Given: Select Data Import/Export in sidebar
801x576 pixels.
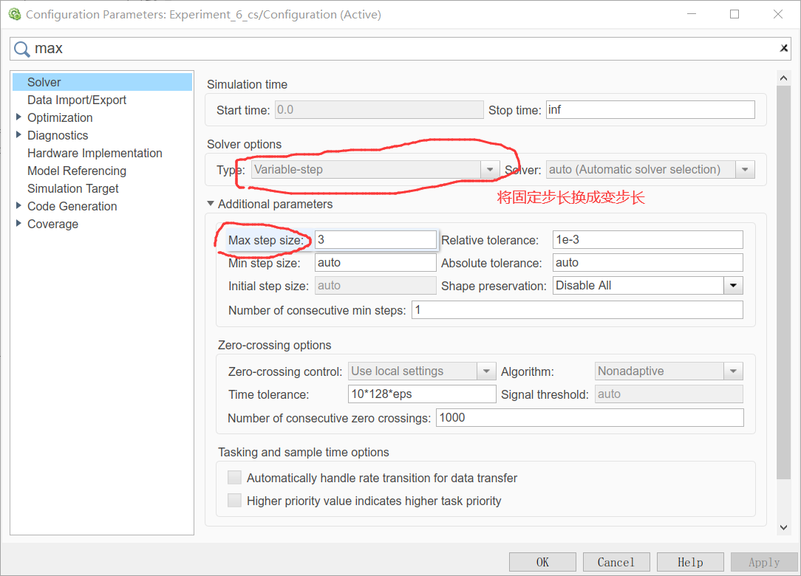Looking at the screenshot, I should pos(76,100).
